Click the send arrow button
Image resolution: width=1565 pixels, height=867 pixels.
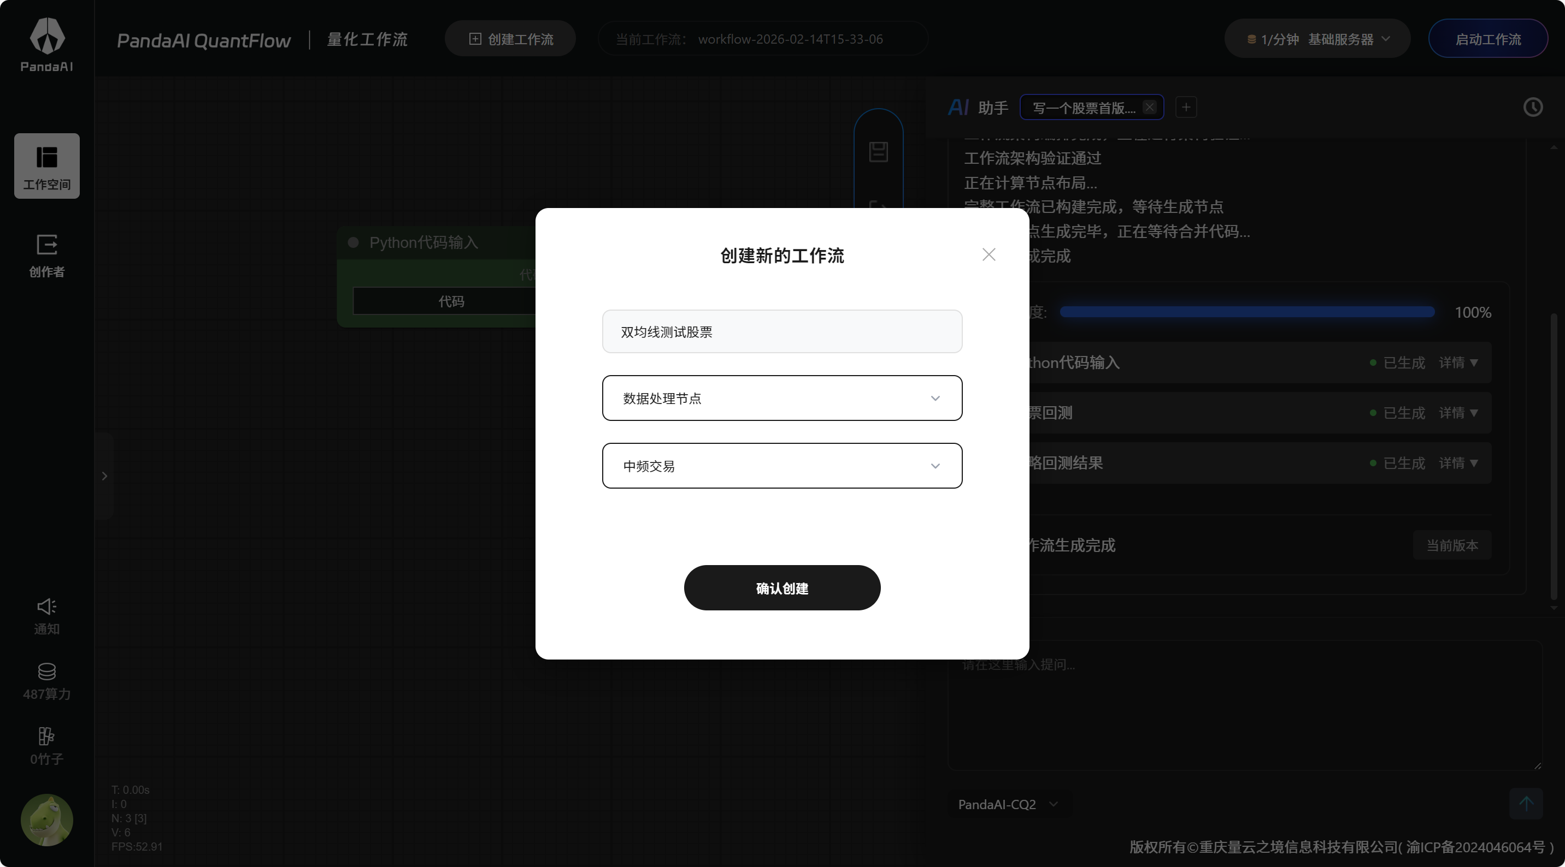click(x=1526, y=803)
